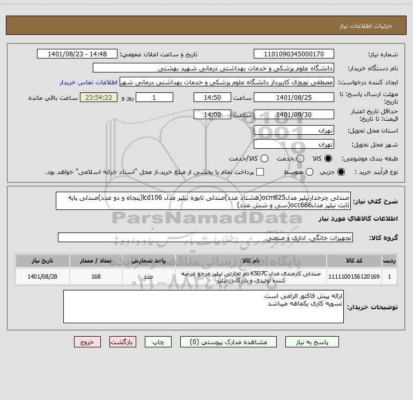The height and width of the screenshot is (400, 413).
Task: Choose the متوسط purchase type radio
Action: tap(309, 172)
